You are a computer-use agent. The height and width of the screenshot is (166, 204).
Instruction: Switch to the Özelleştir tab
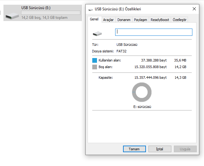tap(180, 20)
